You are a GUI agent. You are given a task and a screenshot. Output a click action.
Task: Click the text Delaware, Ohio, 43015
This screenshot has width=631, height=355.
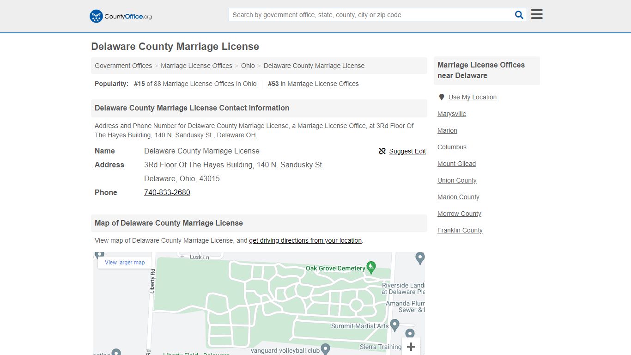[x=182, y=178]
